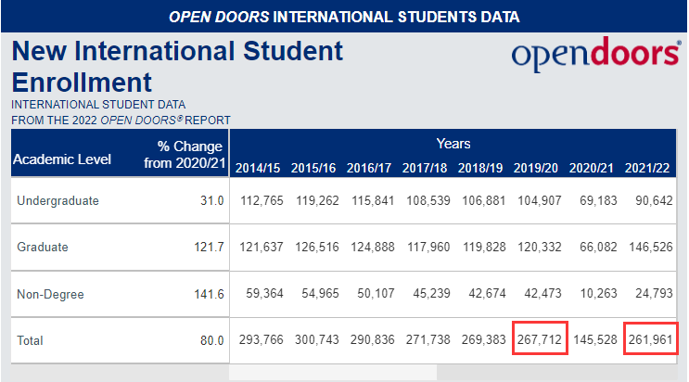
Task: Click the Open Doors International Students Data banner
Action: pos(344,17)
